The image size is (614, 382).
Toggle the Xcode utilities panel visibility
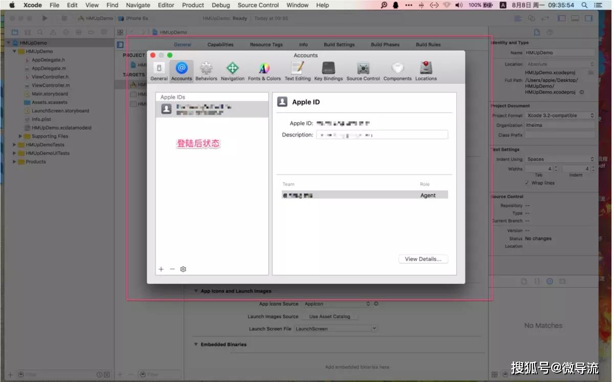coord(588,18)
